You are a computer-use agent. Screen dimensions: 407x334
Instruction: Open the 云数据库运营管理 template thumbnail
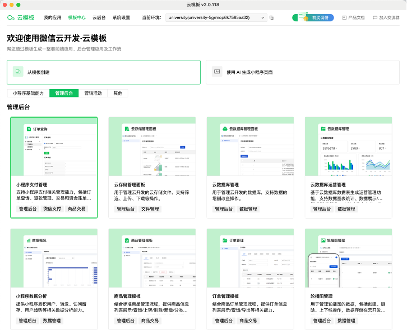348,146
